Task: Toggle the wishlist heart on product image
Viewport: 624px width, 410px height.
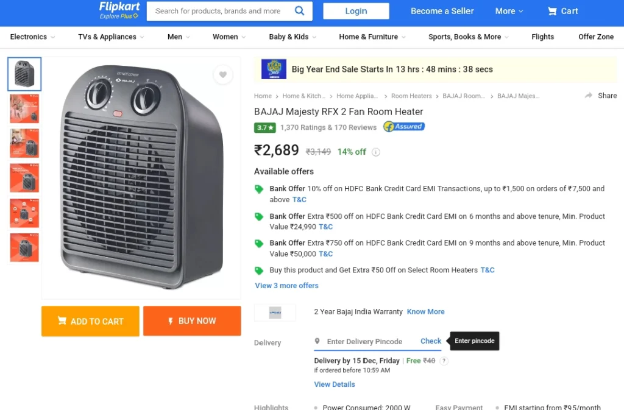Action: click(x=223, y=74)
